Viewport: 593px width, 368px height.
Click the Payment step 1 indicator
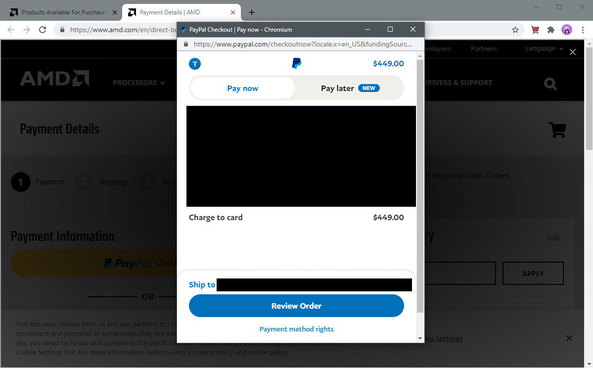[x=21, y=182]
